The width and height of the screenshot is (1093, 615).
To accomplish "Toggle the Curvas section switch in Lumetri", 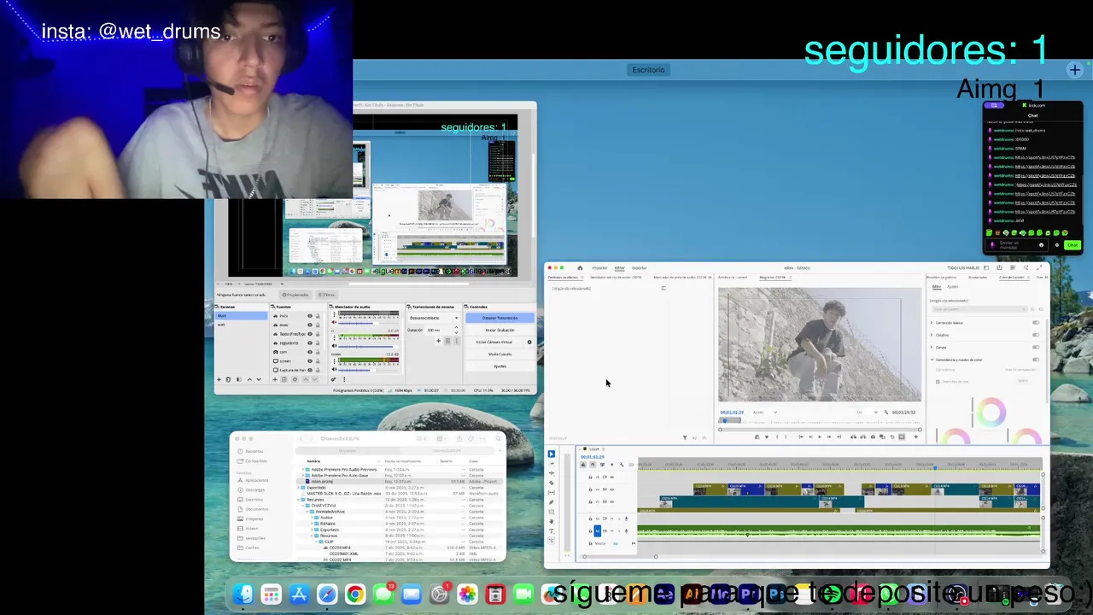I will pos(1036,347).
